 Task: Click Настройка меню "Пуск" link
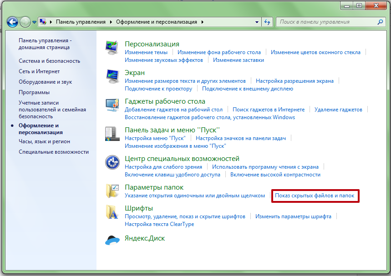pyautogui.click(x=155, y=138)
